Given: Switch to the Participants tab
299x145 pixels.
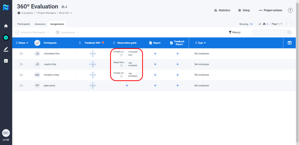Looking at the screenshot, I should pos(24,24).
